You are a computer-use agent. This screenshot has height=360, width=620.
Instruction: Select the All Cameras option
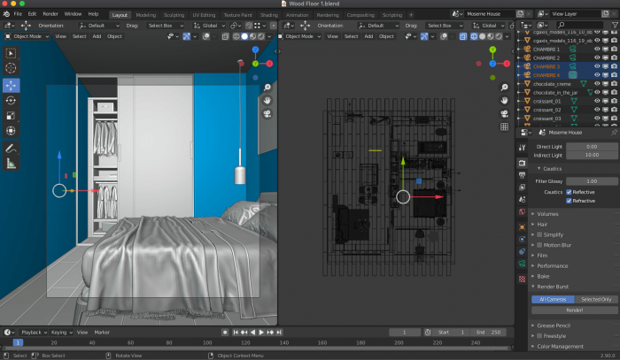pos(553,299)
